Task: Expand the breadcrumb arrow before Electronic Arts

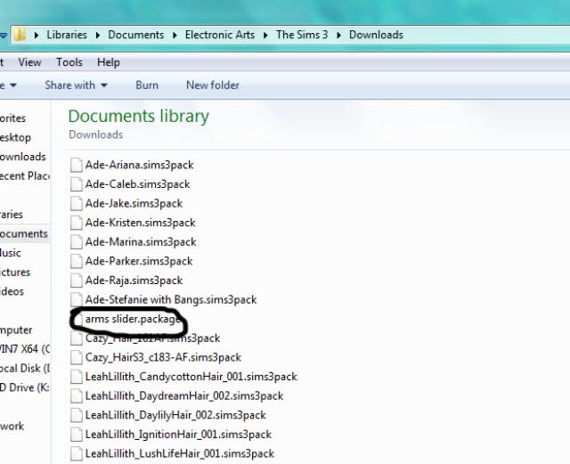Action: tap(175, 36)
